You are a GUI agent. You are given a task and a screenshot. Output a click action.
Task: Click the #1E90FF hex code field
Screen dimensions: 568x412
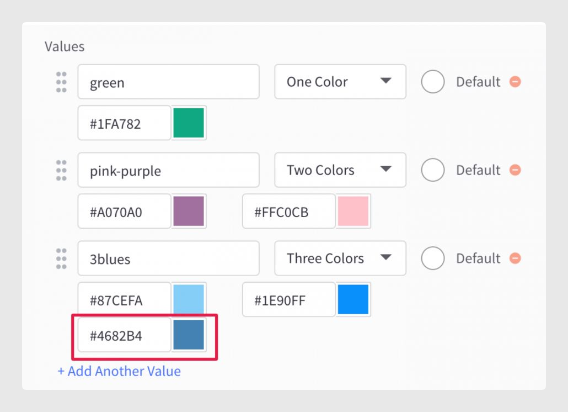[289, 299]
